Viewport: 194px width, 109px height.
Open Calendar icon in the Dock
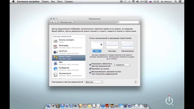[x=85, y=106]
